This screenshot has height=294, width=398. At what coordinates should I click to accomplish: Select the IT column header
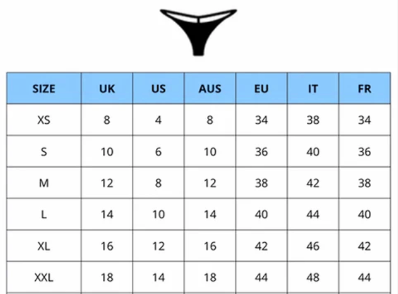[x=313, y=89]
